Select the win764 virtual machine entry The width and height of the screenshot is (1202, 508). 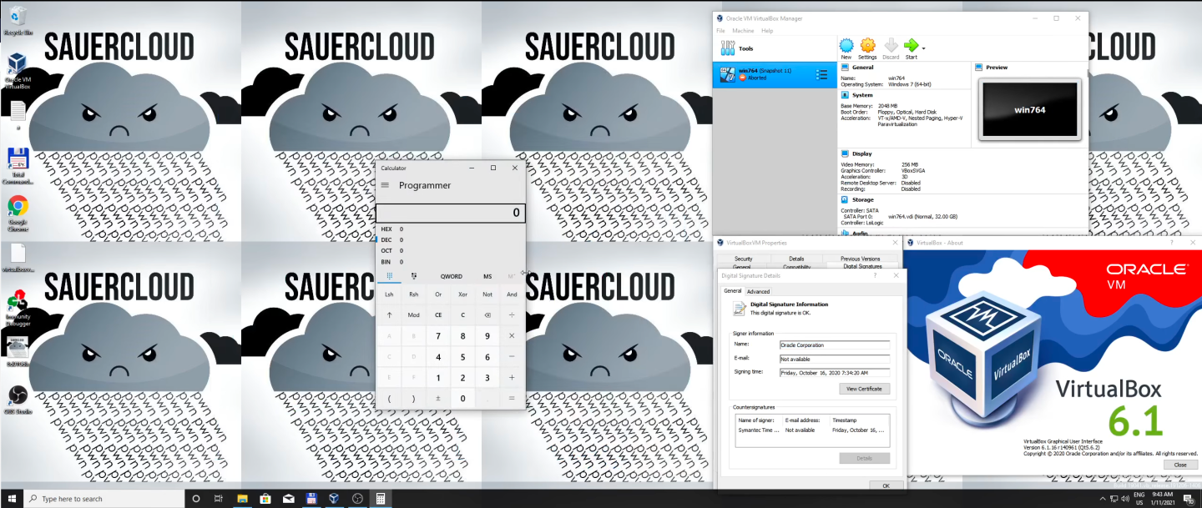click(774, 74)
